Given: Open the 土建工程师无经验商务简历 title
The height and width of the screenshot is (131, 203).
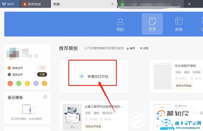Looking at the screenshot, I should click(104, 107).
